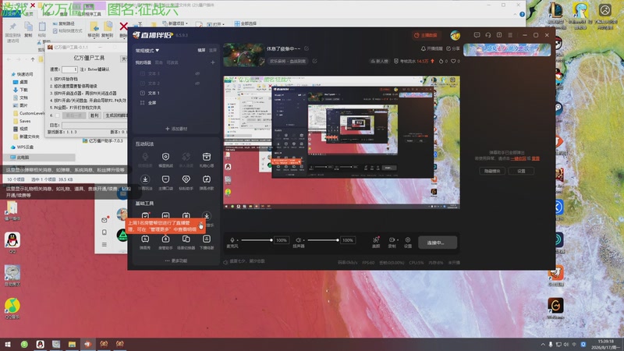The height and width of the screenshot is (351, 624).
Task: Click the stream cover thumbnail
Action: click(244, 55)
